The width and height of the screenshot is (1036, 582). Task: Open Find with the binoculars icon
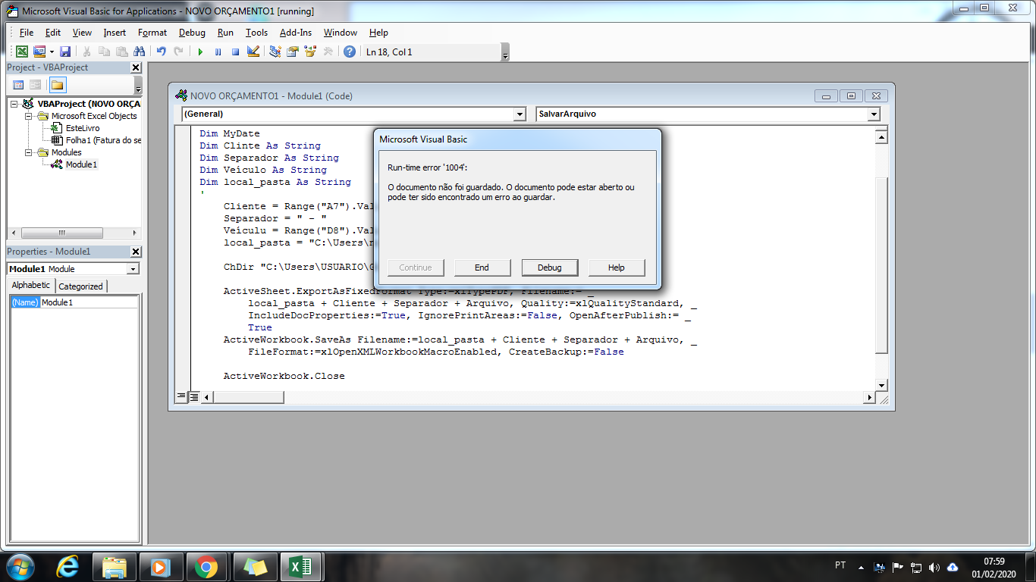pyautogui.click(x=139, y=52)
